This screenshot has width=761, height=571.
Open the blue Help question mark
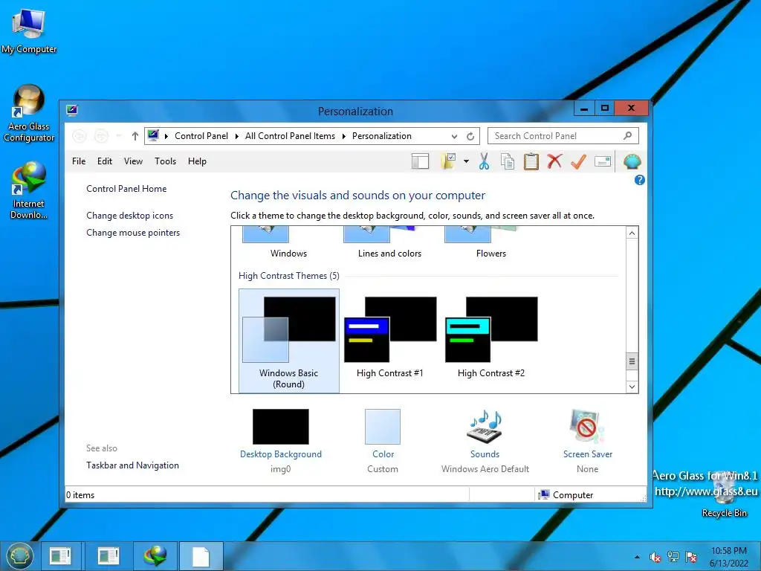640,180
